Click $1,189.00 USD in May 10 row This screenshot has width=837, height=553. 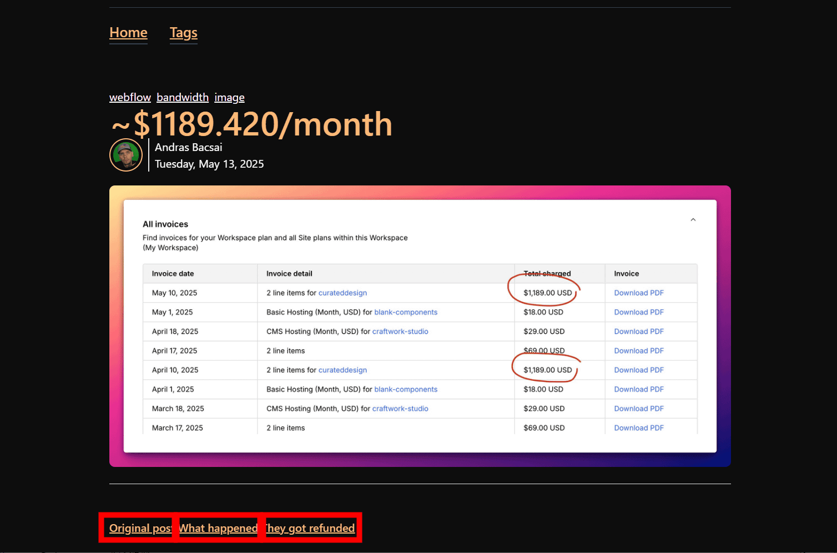click(548, 293)
